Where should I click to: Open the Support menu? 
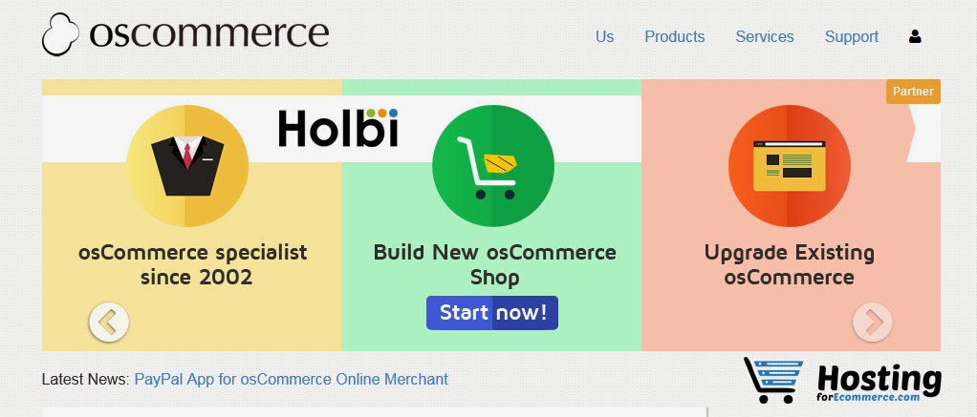(851, 37)
